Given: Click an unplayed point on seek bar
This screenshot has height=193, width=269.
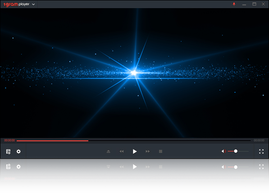Looking at the screenshot, I should [x=169, y=141].
